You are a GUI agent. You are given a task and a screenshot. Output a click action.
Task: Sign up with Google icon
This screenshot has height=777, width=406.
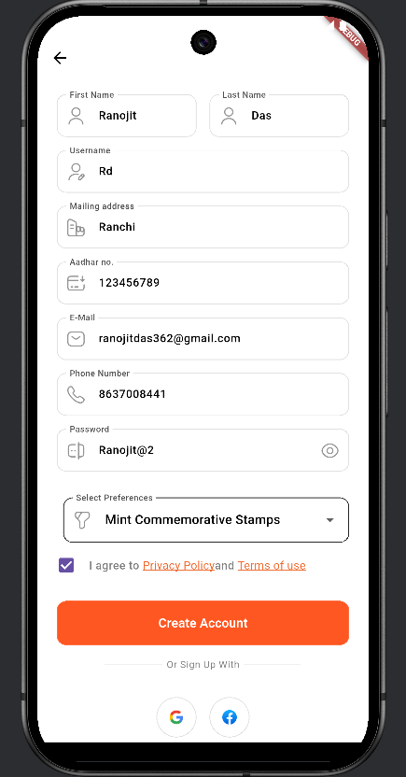176,717
